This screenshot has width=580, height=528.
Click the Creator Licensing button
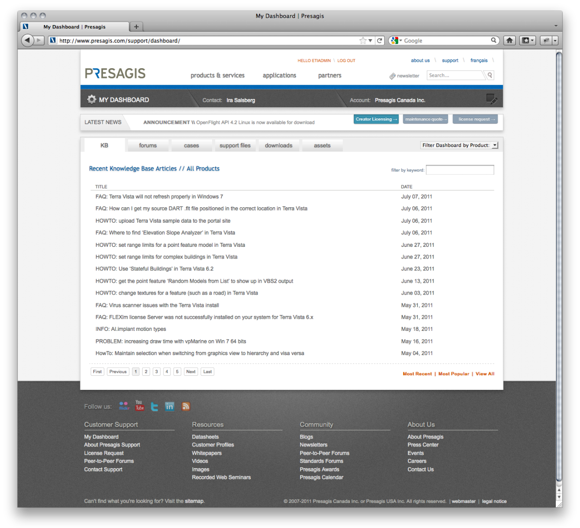click(x=376, y=119)
